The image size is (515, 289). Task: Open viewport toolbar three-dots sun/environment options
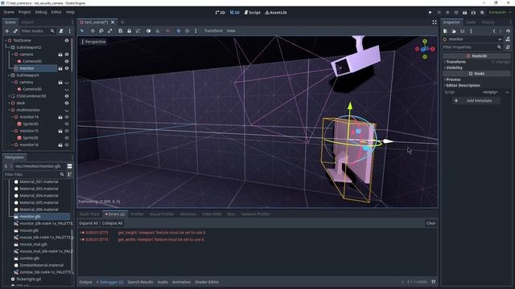[196, 31]
